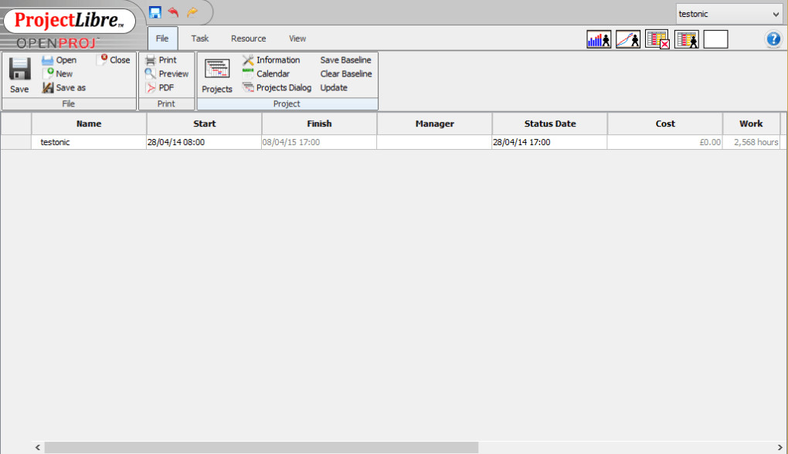Viewport: 788px width, 454px height.
Task: Click the blank white view button
Action: (715, 39)
